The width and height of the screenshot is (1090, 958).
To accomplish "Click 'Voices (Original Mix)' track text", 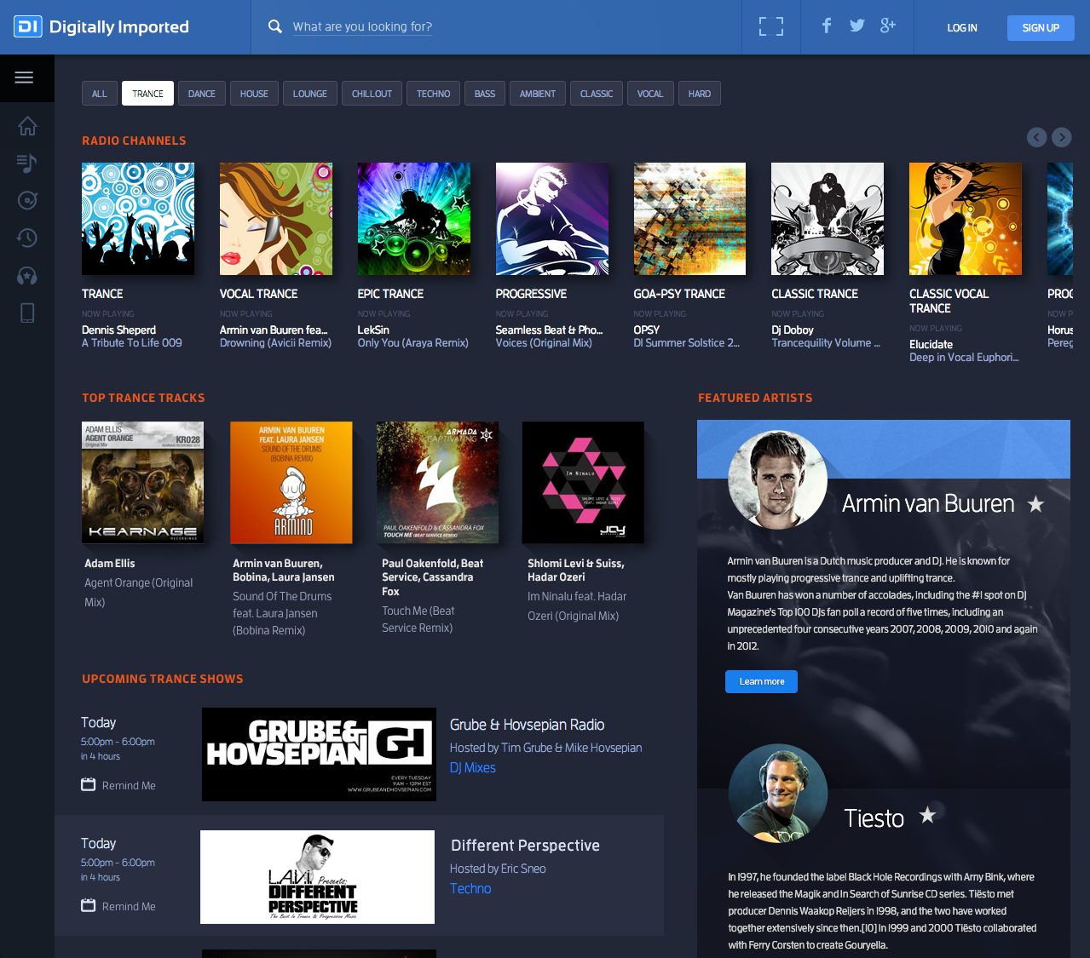I will 544,343.
